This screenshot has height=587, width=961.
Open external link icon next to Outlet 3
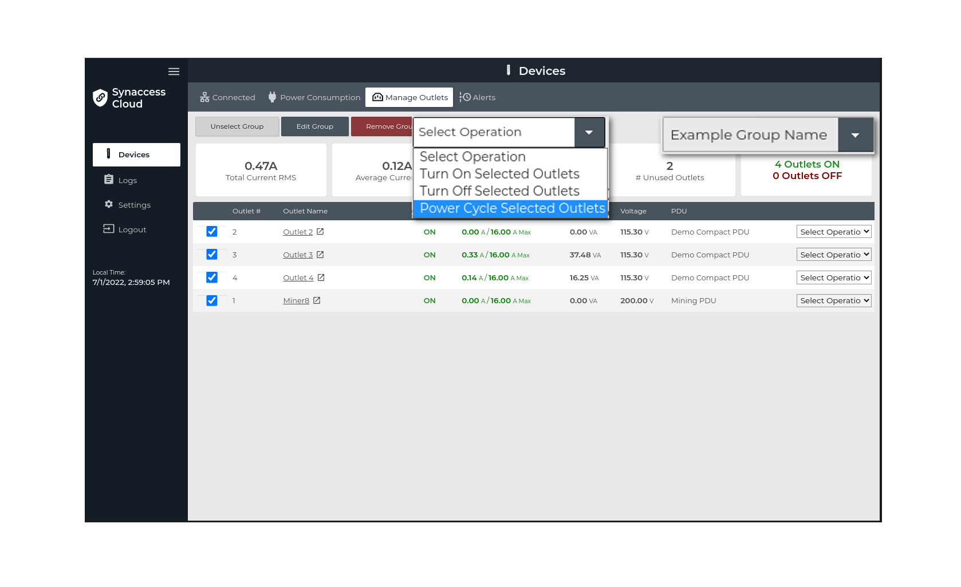click(320, 255)
